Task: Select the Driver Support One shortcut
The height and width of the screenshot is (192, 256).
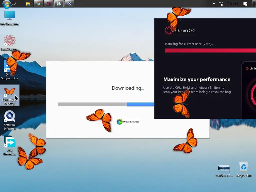Action: click(x=10, y=70)
